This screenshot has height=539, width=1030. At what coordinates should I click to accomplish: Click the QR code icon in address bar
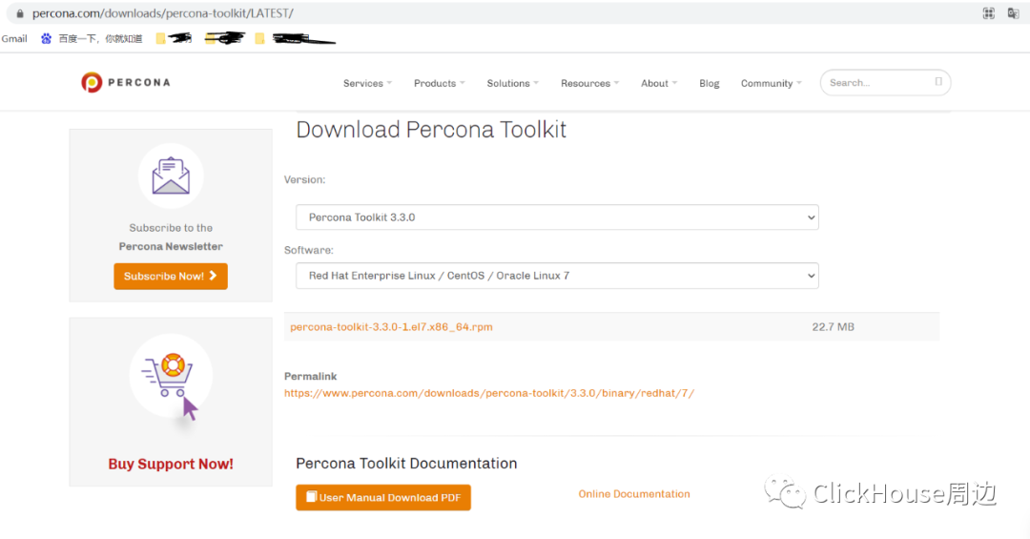[x=988, y=13]
